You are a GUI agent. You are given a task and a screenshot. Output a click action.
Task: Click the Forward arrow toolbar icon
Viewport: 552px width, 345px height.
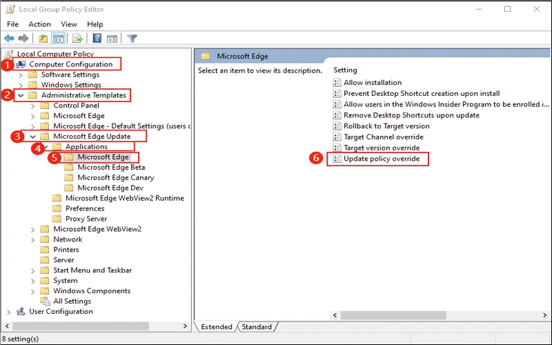coord(23,39)
